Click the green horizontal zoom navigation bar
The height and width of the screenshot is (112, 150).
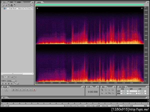coord(90,4)
